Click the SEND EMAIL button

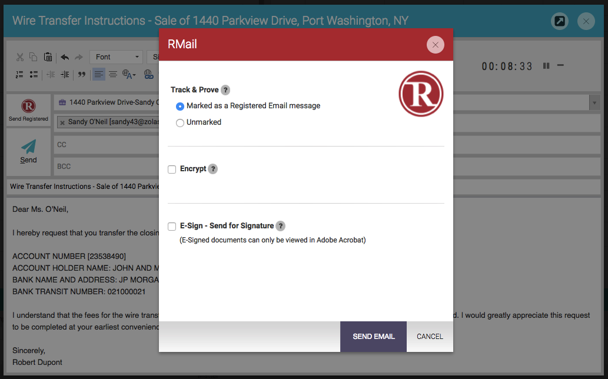click(x=373, y=337)
